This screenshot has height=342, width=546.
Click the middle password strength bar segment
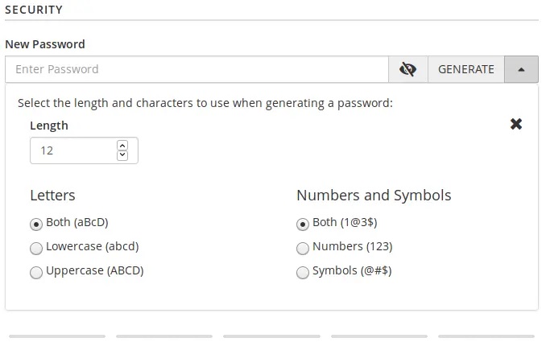tap(271, 336)
